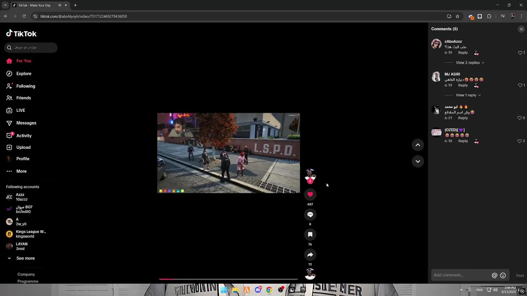Reload the page in Chrome
The width and height of the screenshot is (527, 296).
pos(24,16)
